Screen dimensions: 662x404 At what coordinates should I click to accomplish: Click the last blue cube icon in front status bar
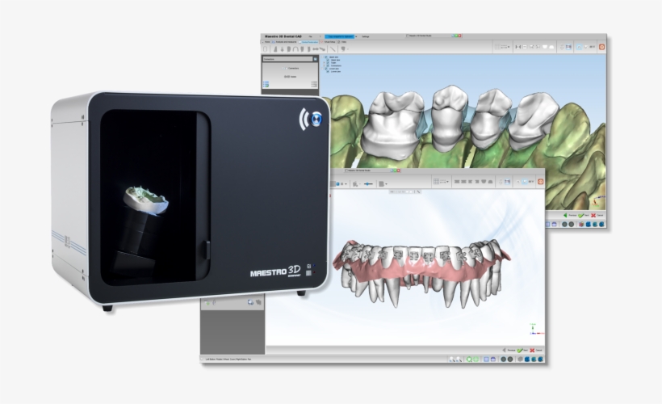pyautogui.click(x=540, y=360)
